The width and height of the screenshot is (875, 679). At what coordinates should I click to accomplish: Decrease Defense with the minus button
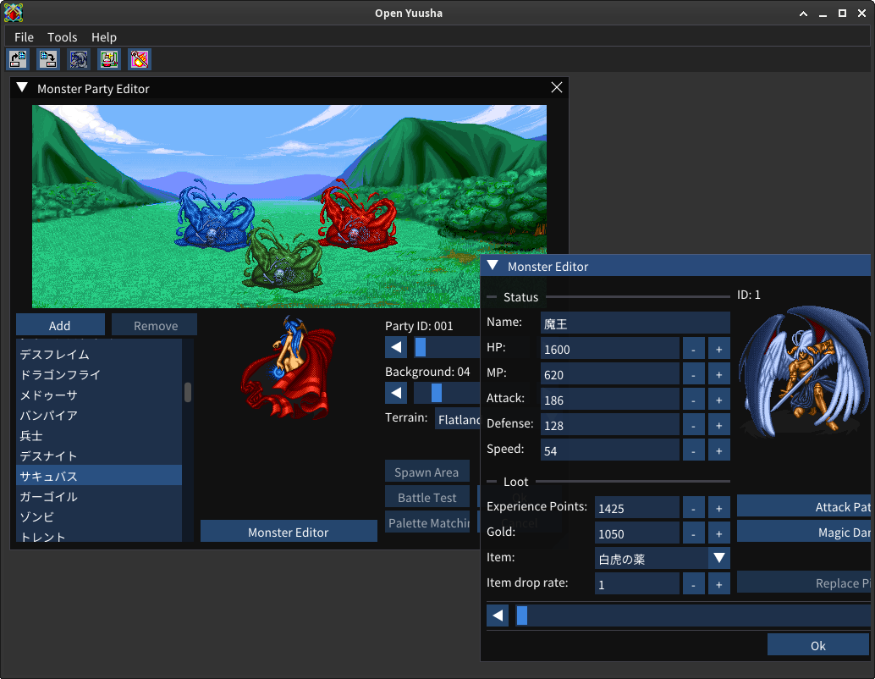coord(693,425)
